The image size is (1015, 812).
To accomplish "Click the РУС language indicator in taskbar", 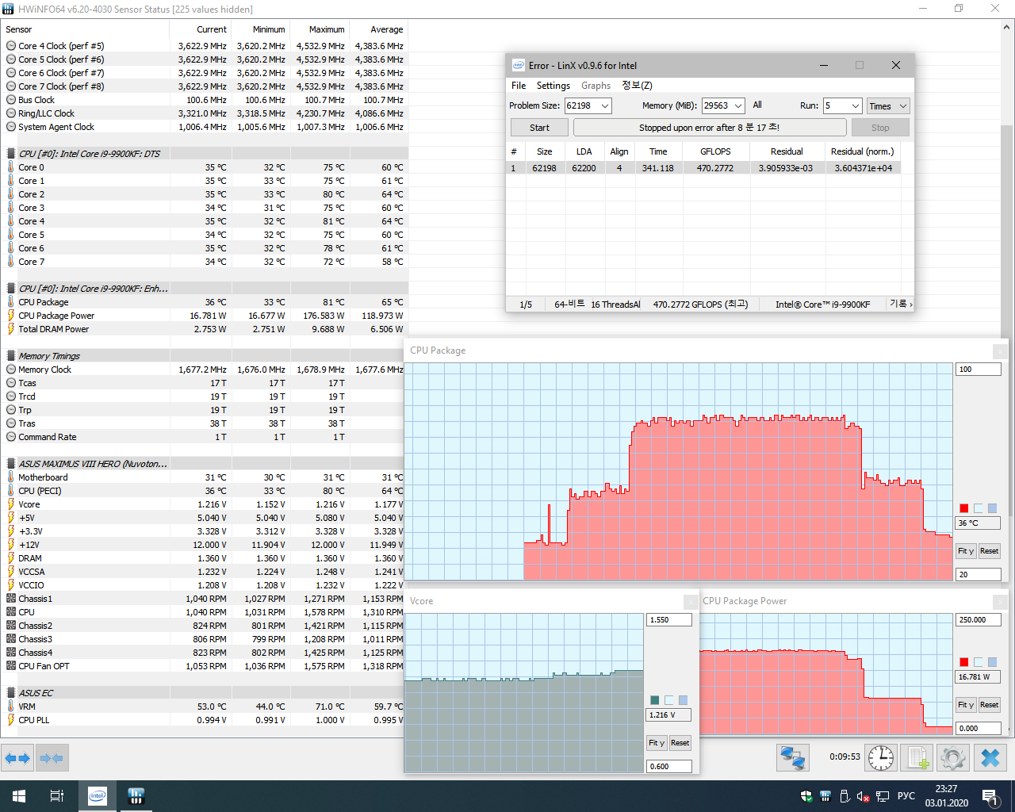I will [x=906, y=796].
